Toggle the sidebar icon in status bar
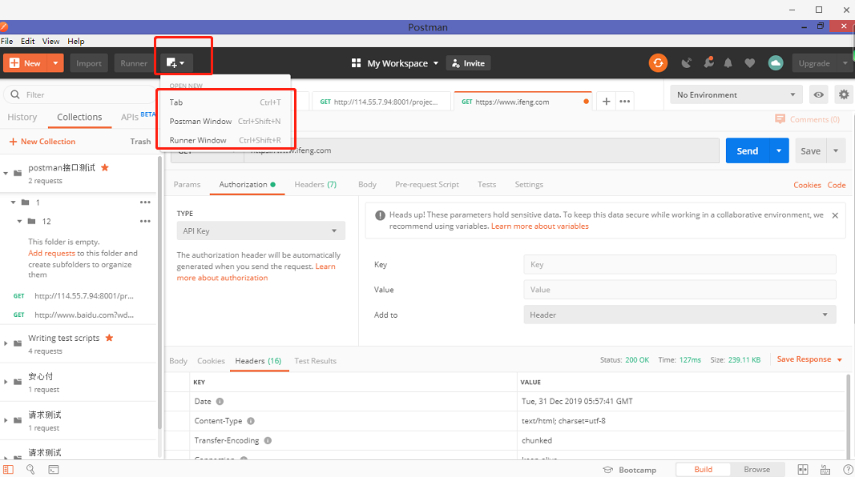 click(8, 469)
